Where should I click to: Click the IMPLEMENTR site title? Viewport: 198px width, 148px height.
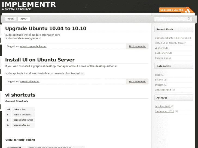[x=29, y=5]
